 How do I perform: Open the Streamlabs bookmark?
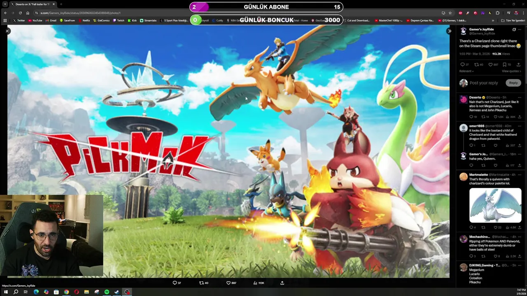(x=148, y=20)
